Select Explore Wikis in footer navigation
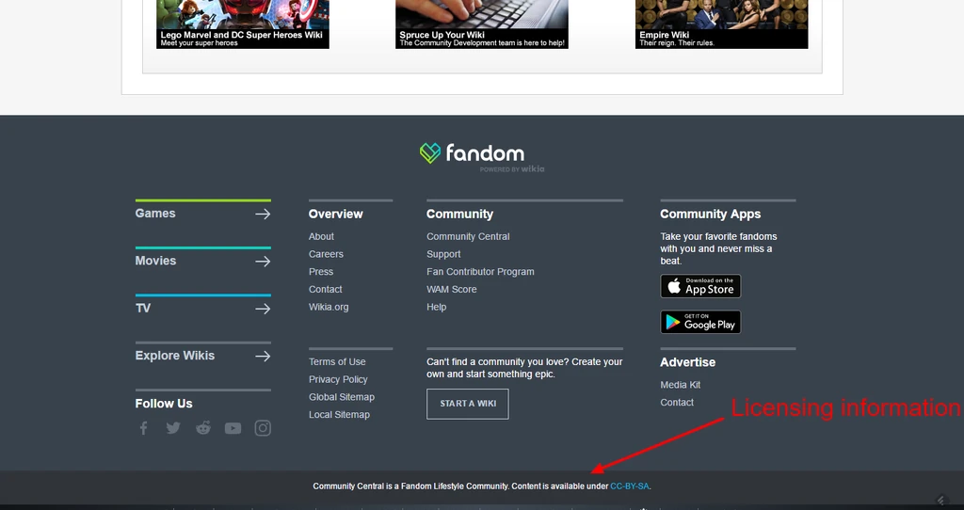This screenshot has width=964, height=510. (x=175, y=356)
